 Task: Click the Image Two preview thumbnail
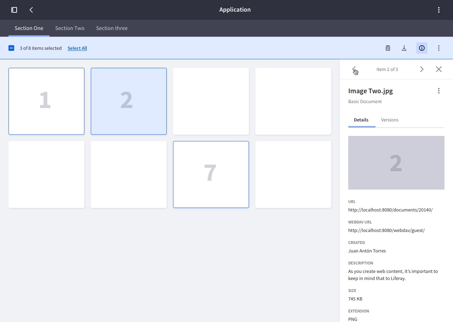tap(396, 163)
